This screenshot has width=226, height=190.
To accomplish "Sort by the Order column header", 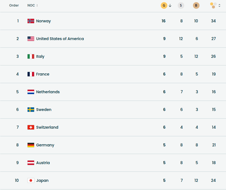I will coord(14,5).
